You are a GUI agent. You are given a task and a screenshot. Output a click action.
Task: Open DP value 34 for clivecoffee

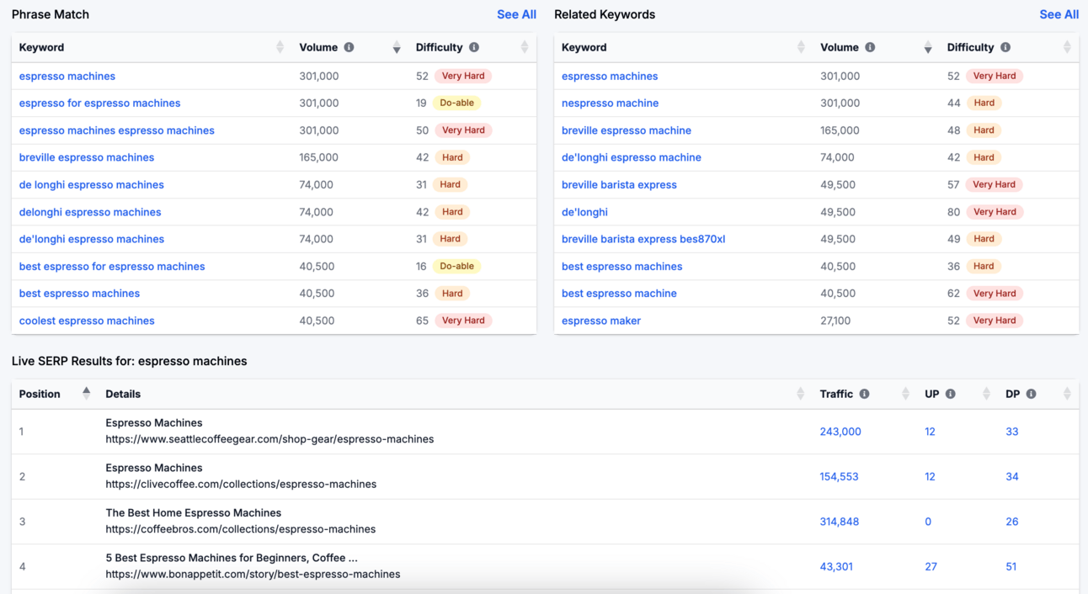click(1012, 476)
